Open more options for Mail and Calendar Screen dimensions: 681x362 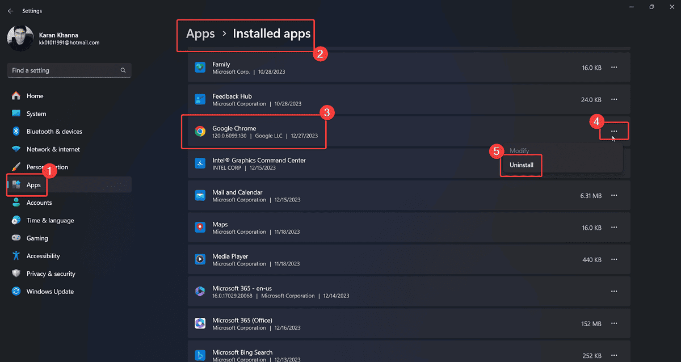pos(614,195)
